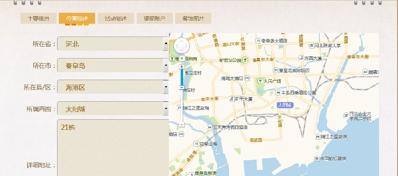The image size is (398, 176).
Task: Click the 河北联合大学 marker icon
Action: tap(311, 45)
